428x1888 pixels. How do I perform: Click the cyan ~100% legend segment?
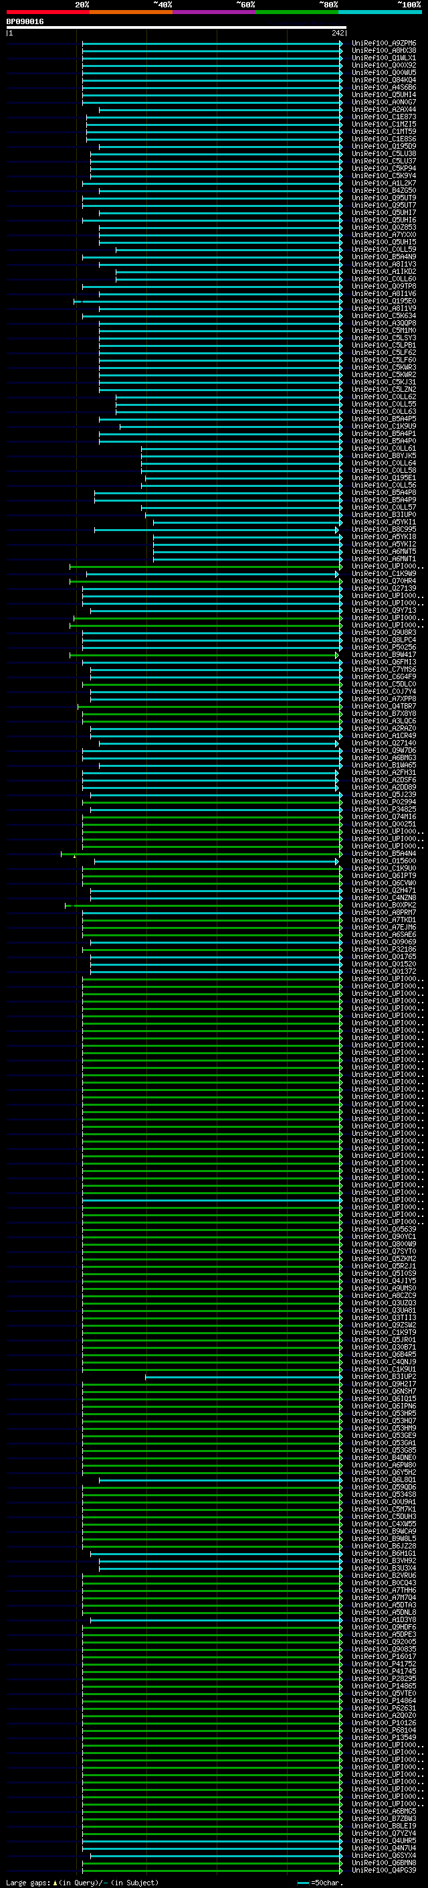(380, 12)
